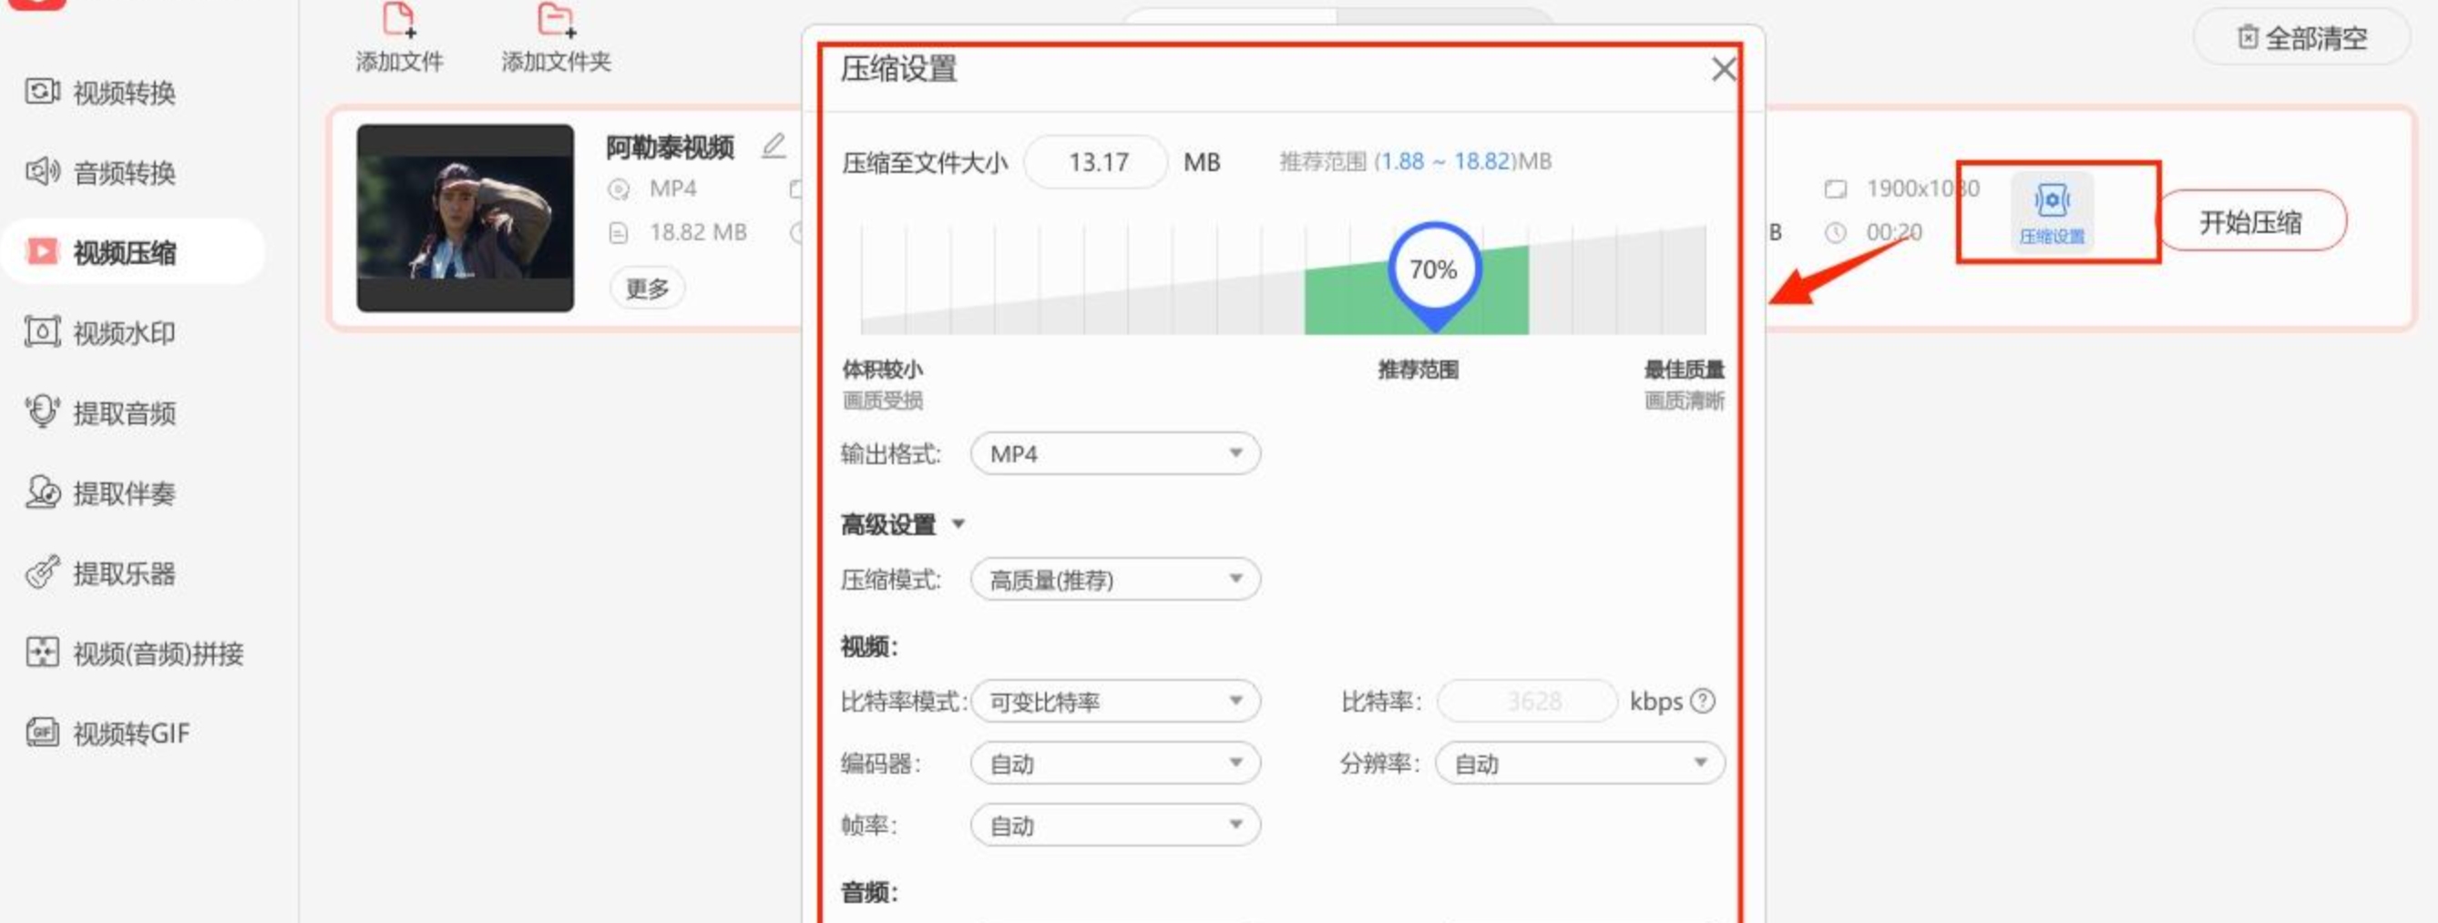This screenshot has width=2438, height=923.
Task: Click the 提取伴奏 icon
Action: tap(43, 492)
